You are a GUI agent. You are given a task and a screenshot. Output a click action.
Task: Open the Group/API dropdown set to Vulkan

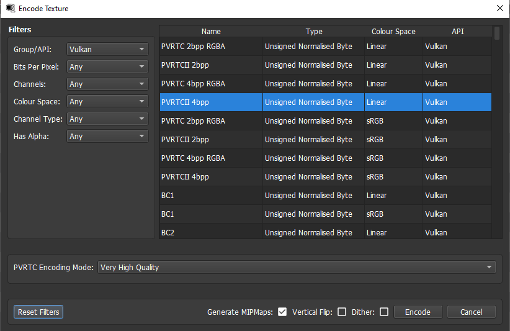(107, 49)
